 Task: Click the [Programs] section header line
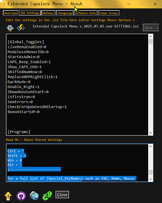19,132
